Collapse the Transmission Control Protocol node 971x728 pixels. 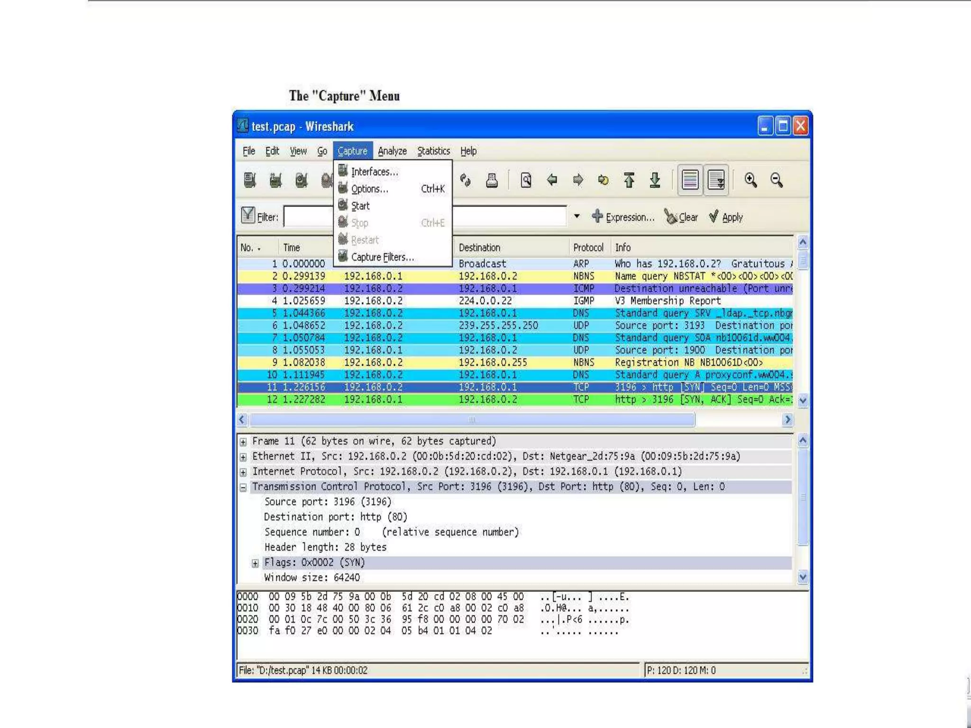pyautogui.click(x=243, y=487)
